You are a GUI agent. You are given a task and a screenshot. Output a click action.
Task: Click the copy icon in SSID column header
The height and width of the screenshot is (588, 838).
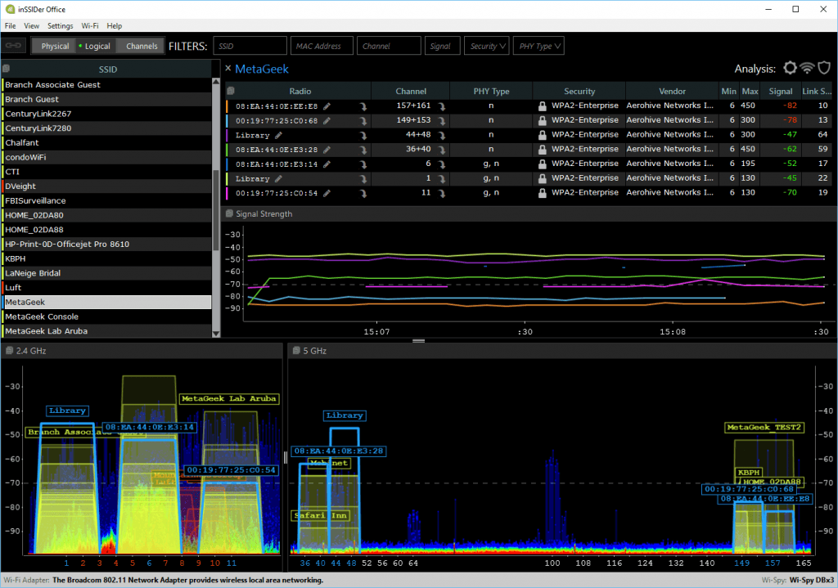pos(6,70)
